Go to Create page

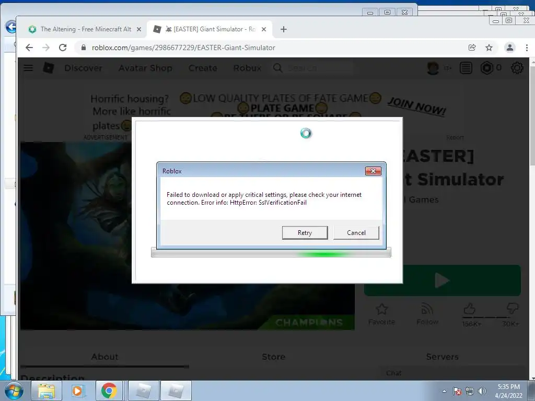[203, 68]
